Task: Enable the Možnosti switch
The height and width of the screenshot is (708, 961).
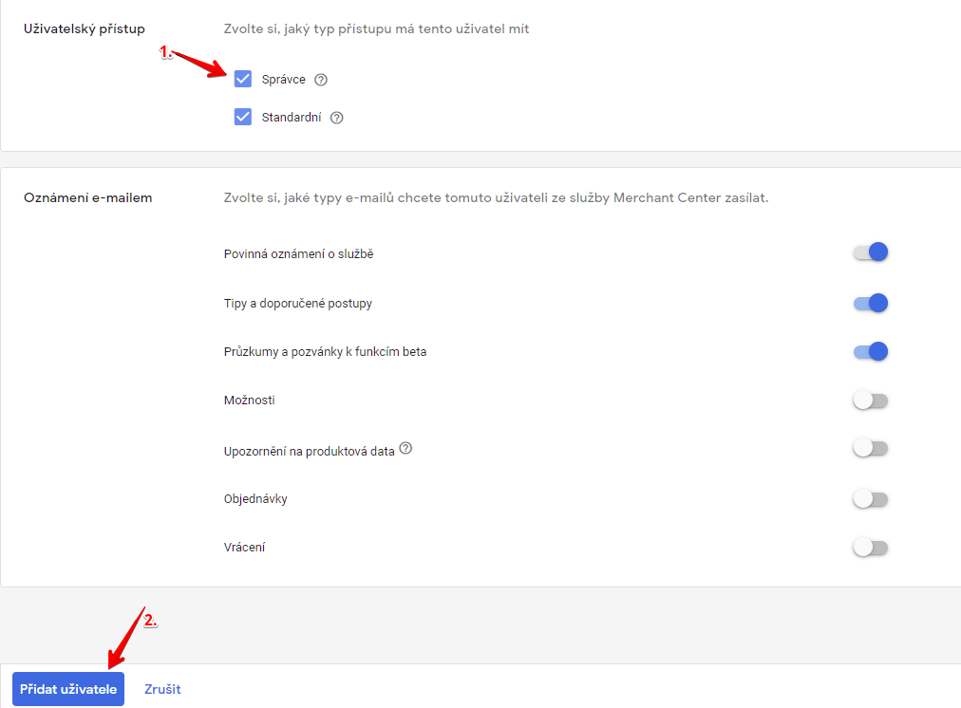Action: pyautogui.click(x=870, y=401)
